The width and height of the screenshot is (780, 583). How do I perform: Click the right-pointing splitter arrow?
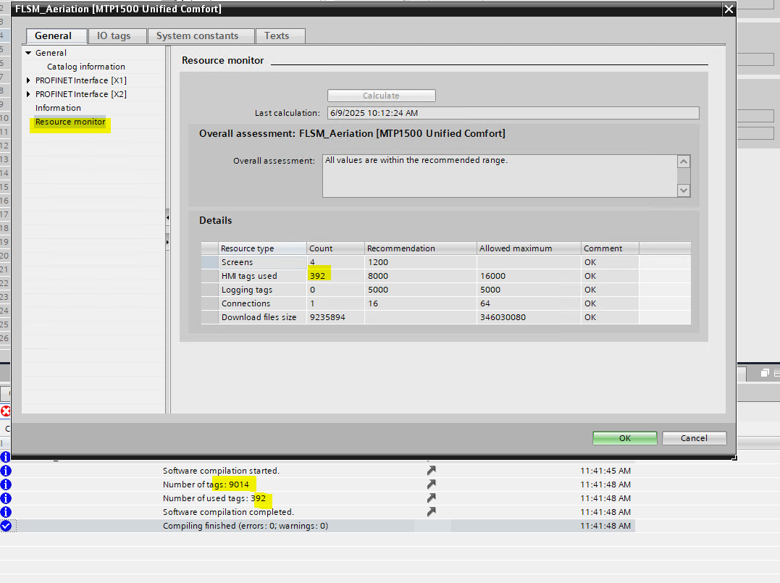click(168, 242)
